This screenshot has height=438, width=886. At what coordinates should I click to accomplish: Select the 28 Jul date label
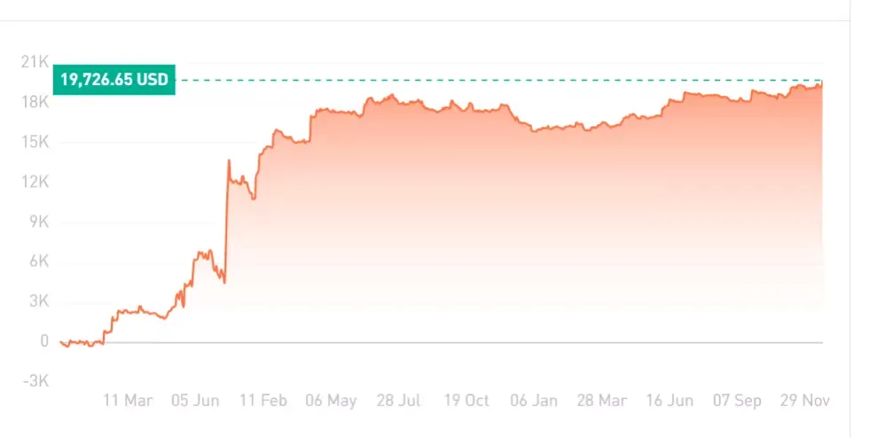(x=399, y=401)
